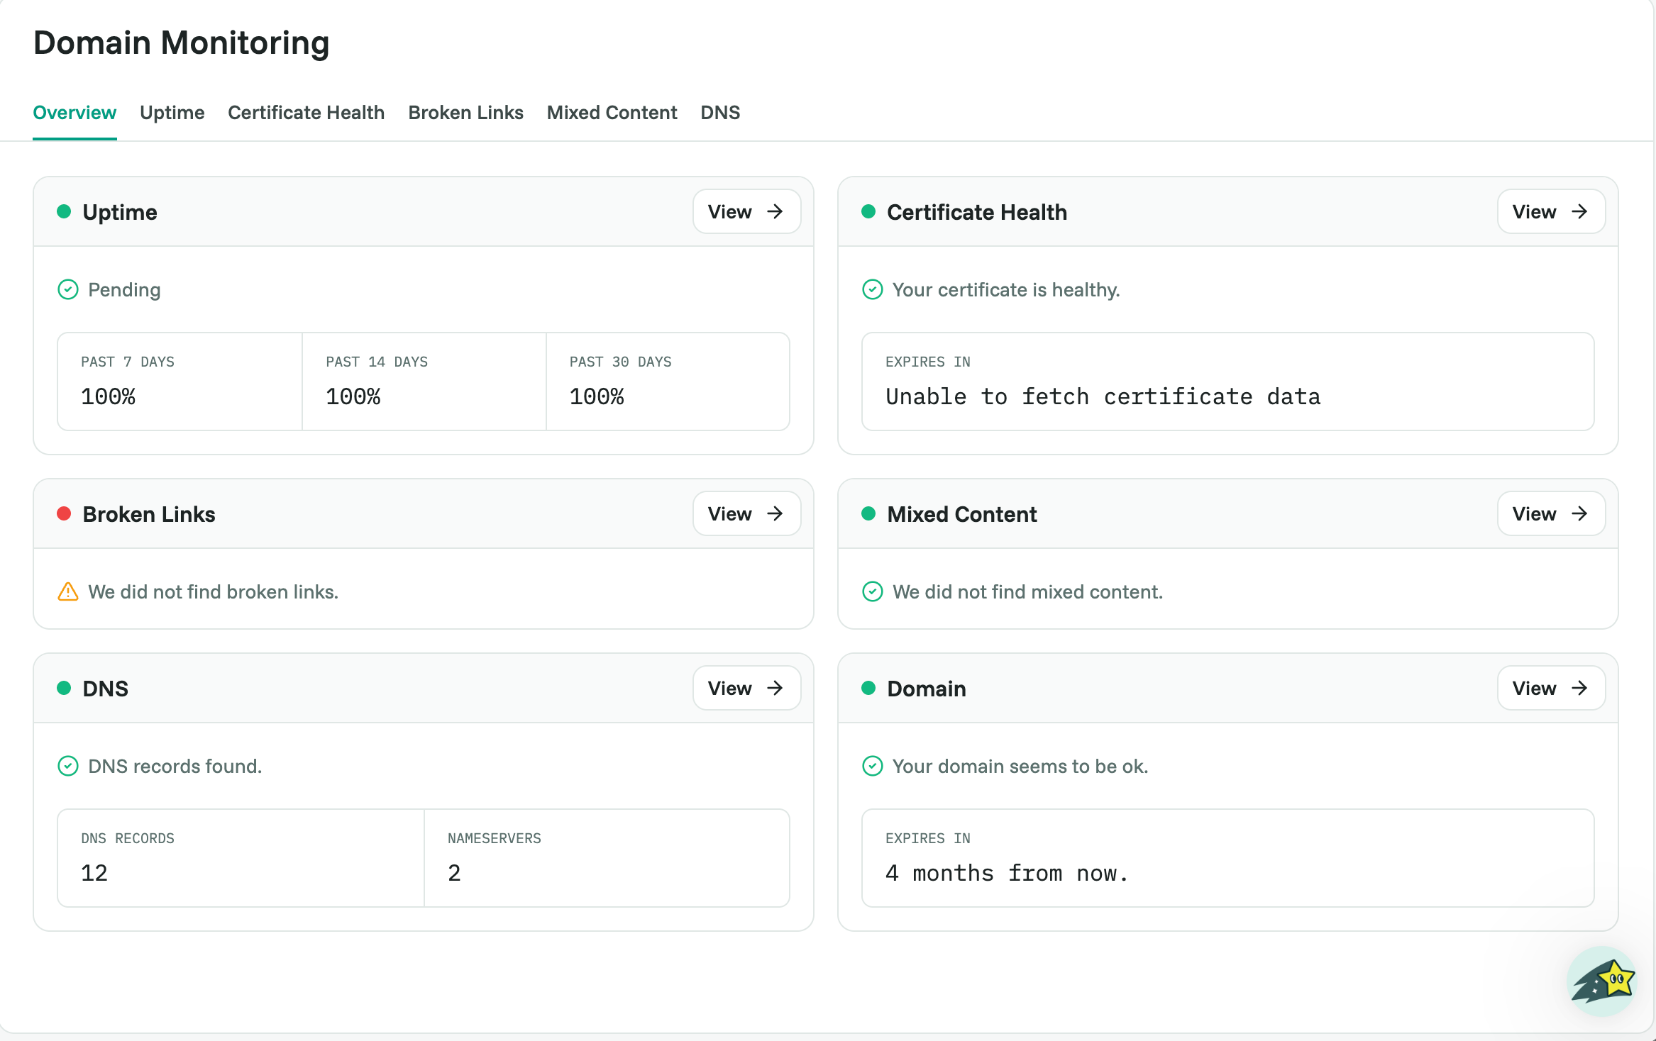This screenshot has height=1041, width=1656.
Task: Select the Past 30 Days uptime cell
Action: click(668, 382)
